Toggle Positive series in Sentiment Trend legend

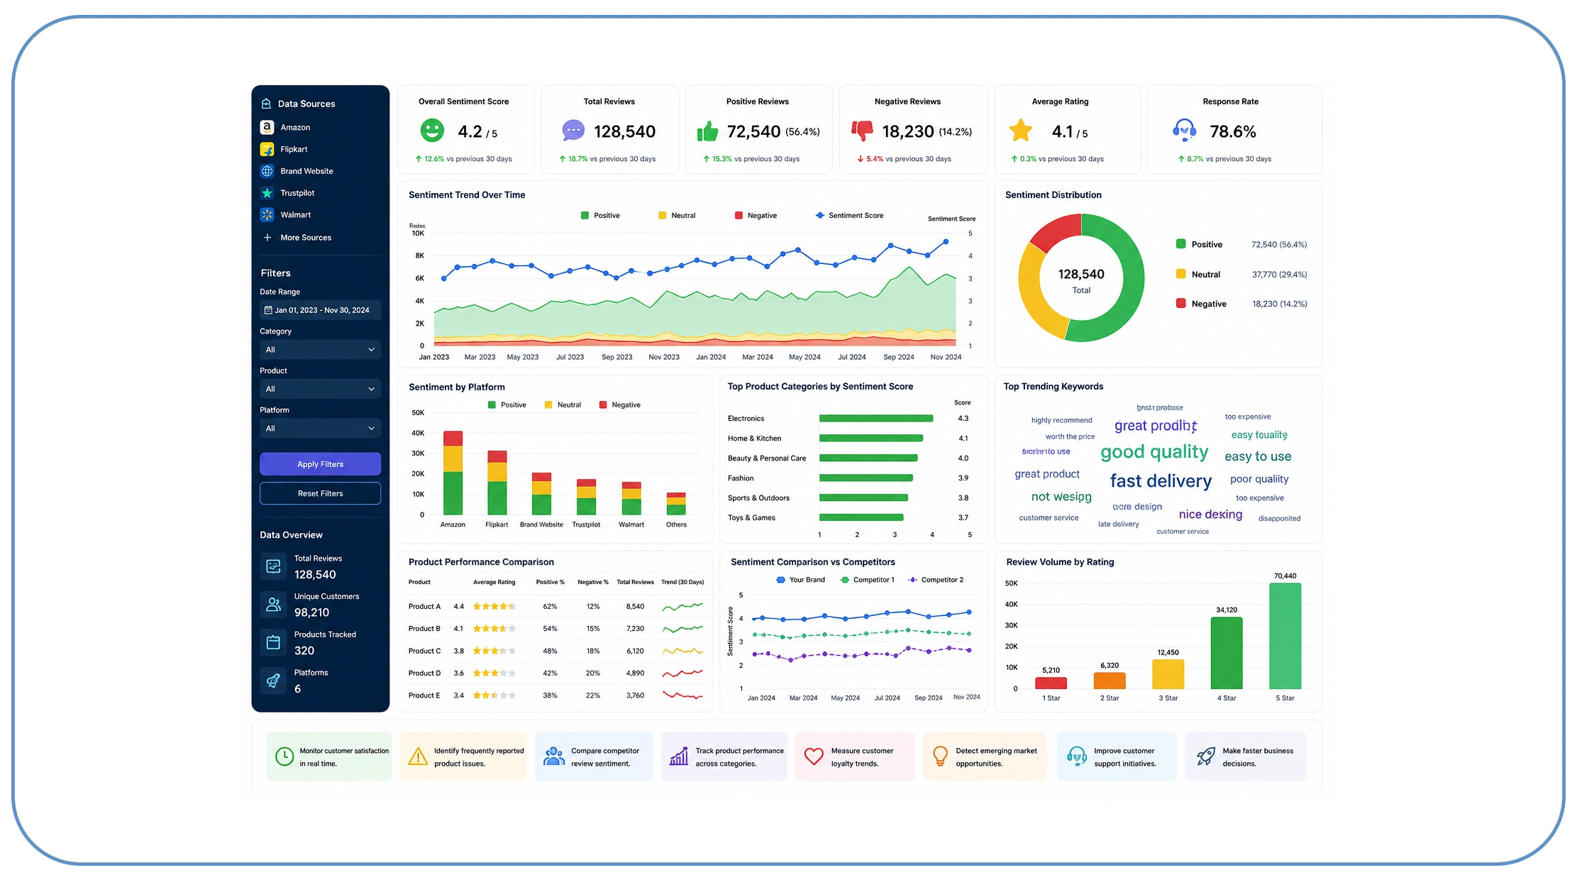pyautogui.click(x=600, y=216)
